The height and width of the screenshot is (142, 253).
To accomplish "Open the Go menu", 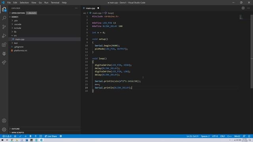I will tap(40, 3).
